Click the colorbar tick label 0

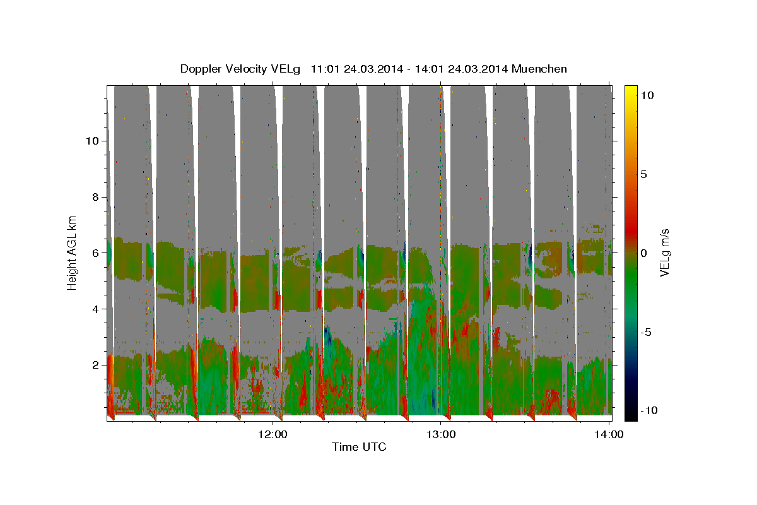pyautogui.click(x=643, y=253)
